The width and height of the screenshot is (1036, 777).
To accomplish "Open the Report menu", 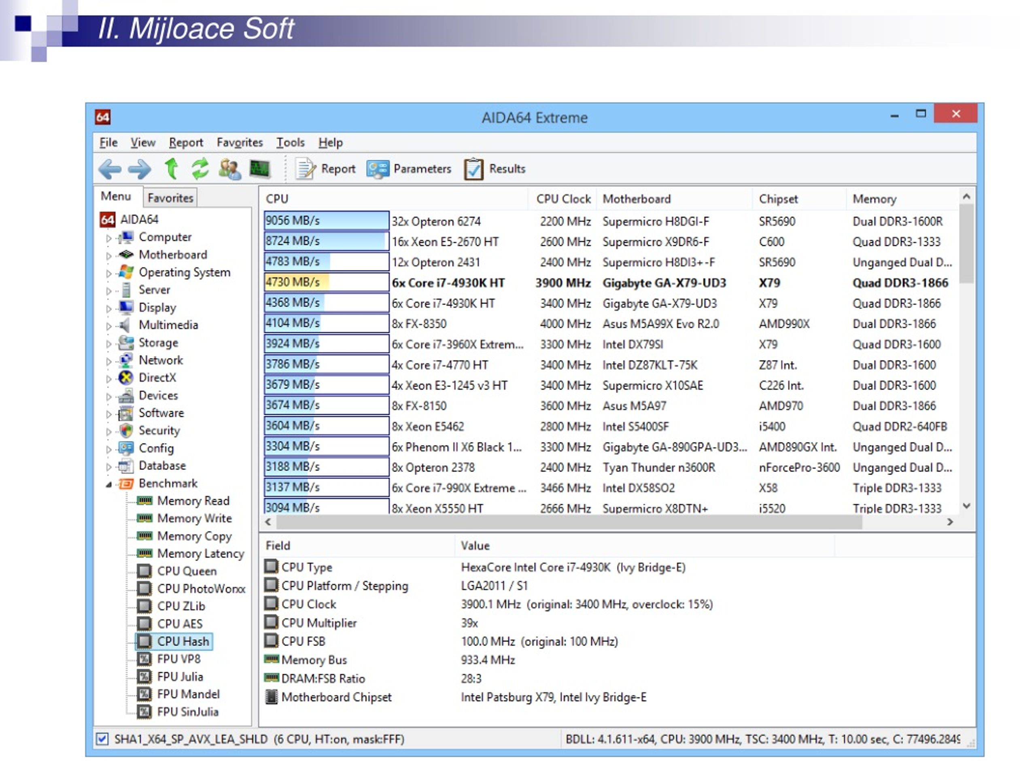I will 186,142.
